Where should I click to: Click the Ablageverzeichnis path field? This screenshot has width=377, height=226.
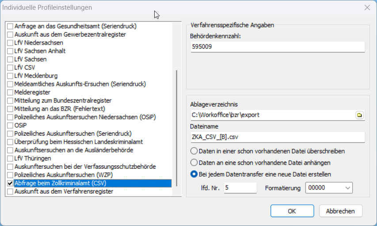click(x=272, y=115)
